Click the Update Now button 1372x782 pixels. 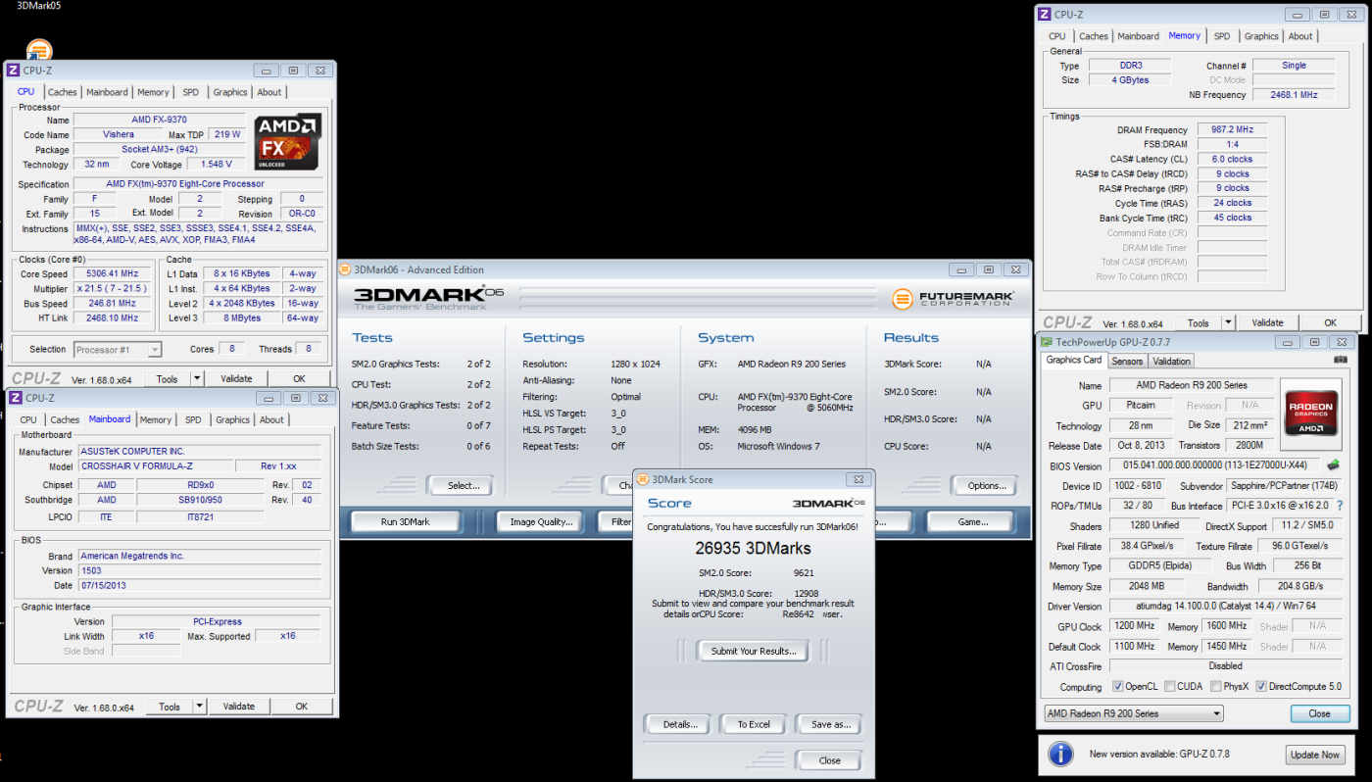pyautogui.click(x=1315, y=755)
